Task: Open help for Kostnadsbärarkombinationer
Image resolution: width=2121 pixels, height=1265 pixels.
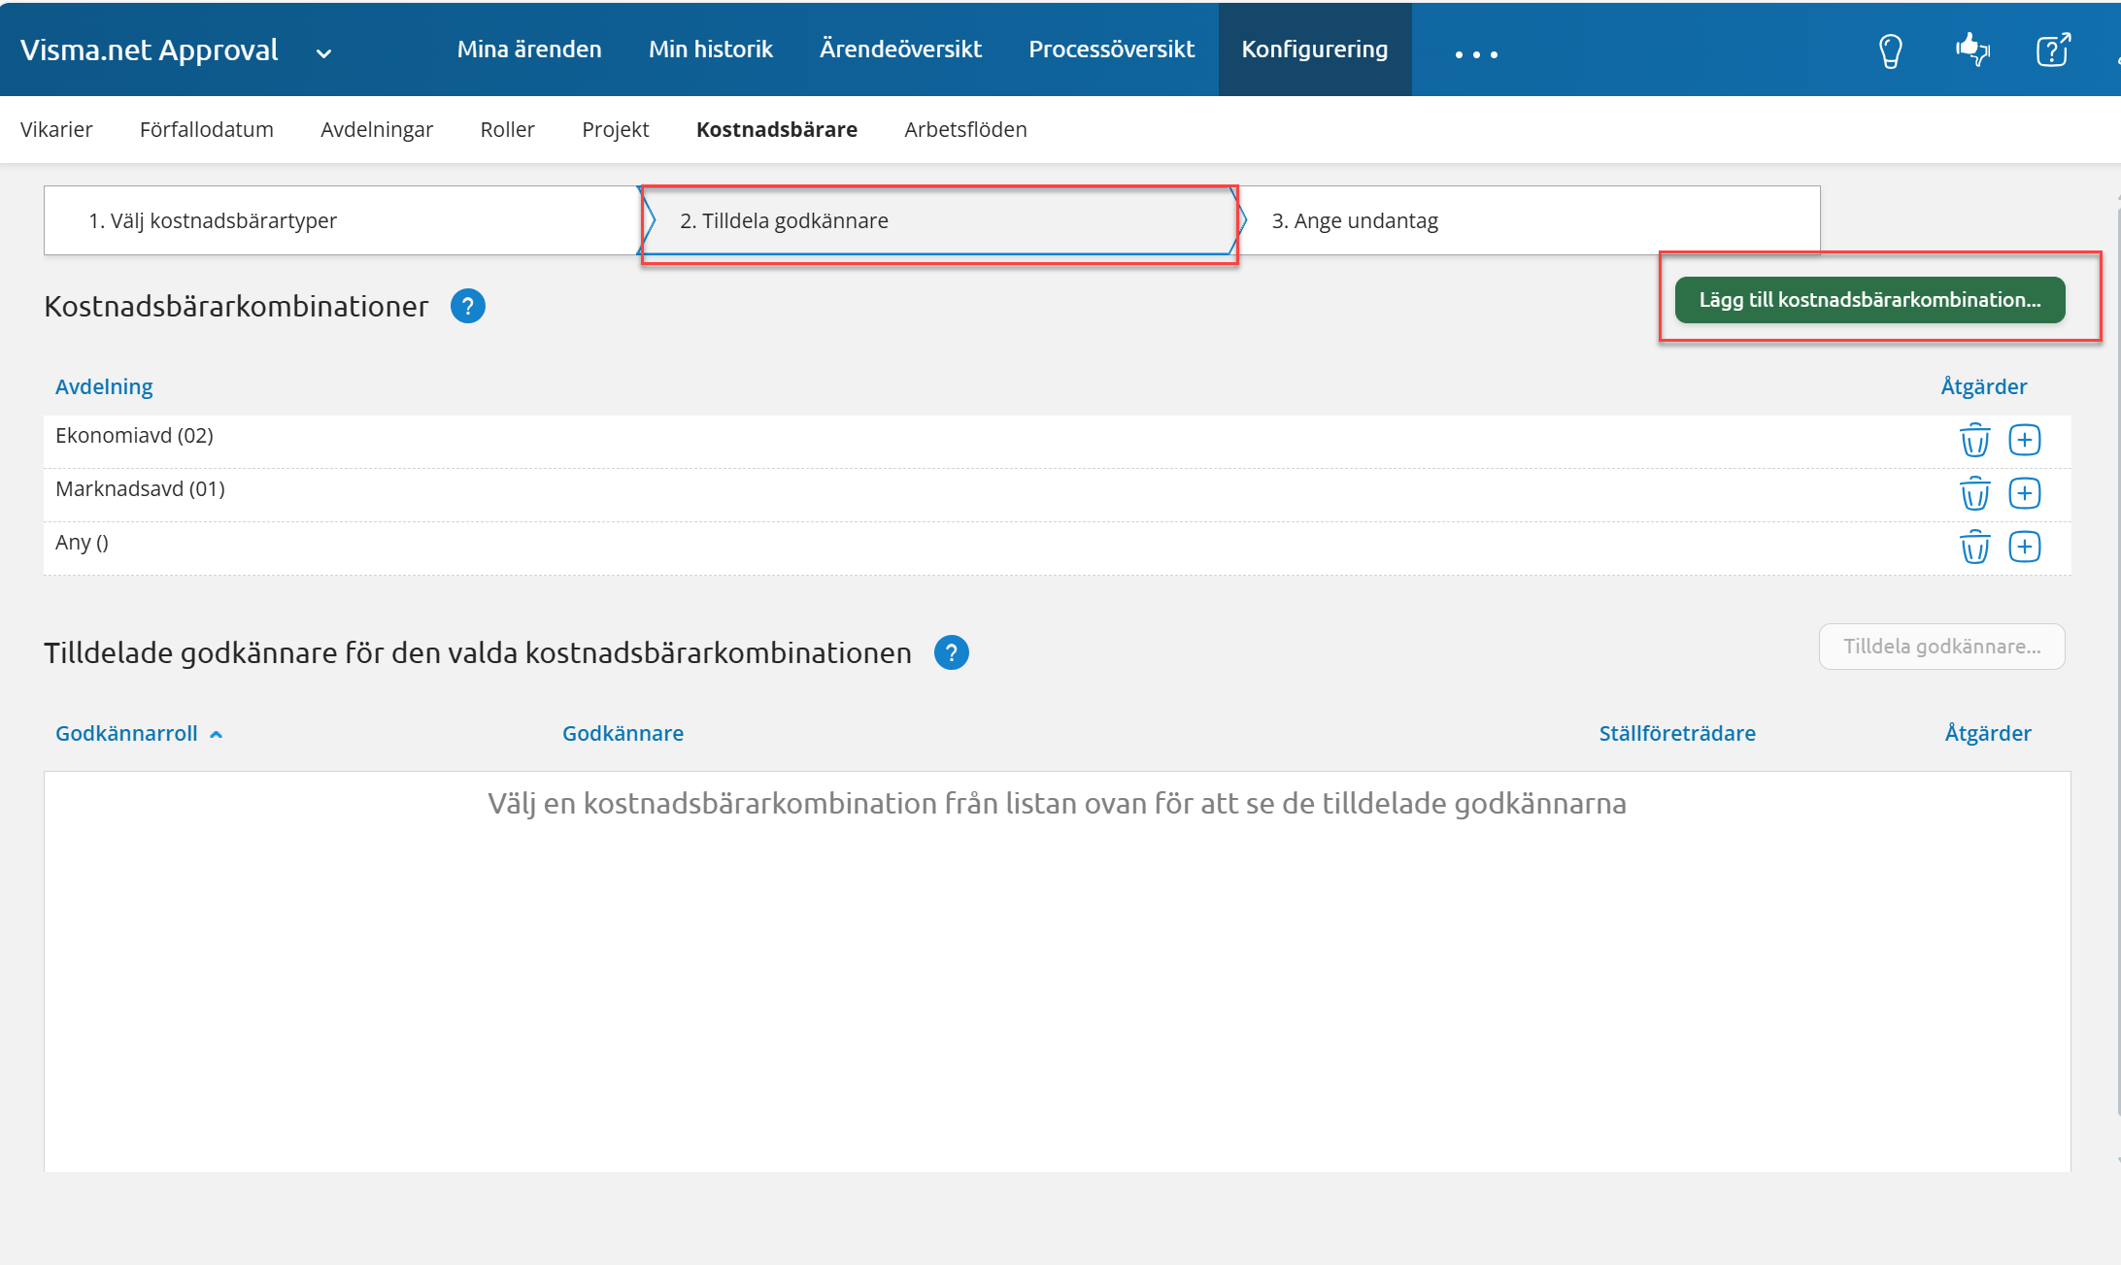Action: coord(467,307)
